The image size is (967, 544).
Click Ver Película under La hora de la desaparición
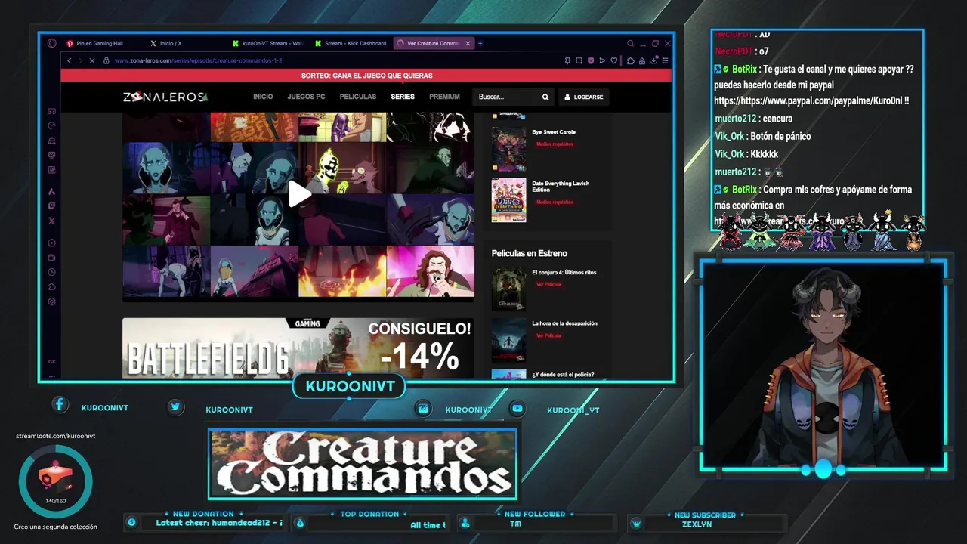pos(548,335)
